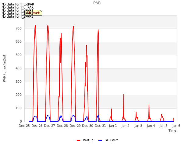Click the 700 y-axis tick label
195x146 pixels.
(19, 28)
